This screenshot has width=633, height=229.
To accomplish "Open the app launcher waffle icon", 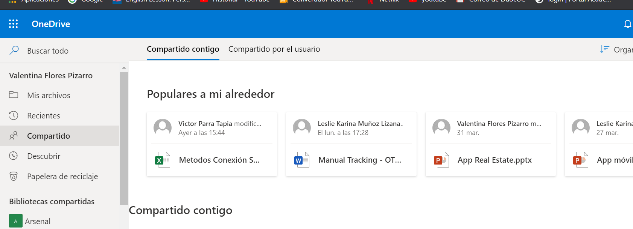I will pyautogui.click(x=14, y=24).
